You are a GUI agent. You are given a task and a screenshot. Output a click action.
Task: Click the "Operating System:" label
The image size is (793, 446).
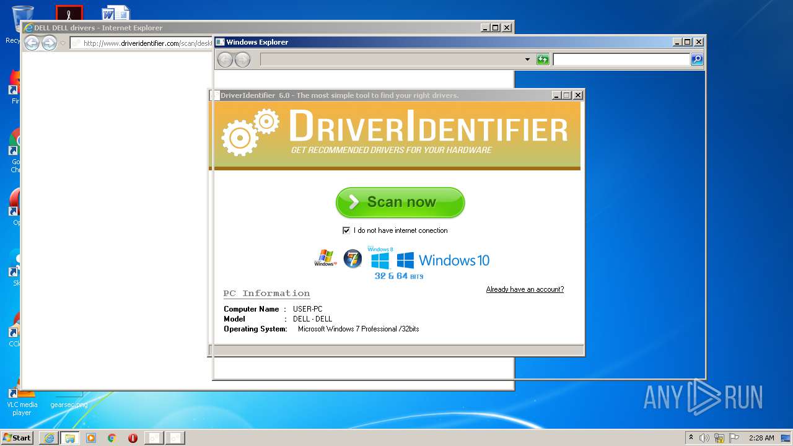coord(255,329)
